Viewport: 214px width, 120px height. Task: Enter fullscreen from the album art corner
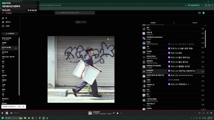pos(111,39)
